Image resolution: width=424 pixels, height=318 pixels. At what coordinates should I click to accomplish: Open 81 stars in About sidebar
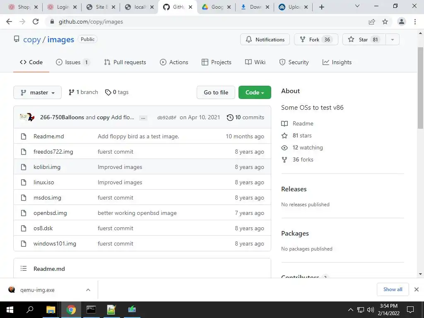click(296, 135)
